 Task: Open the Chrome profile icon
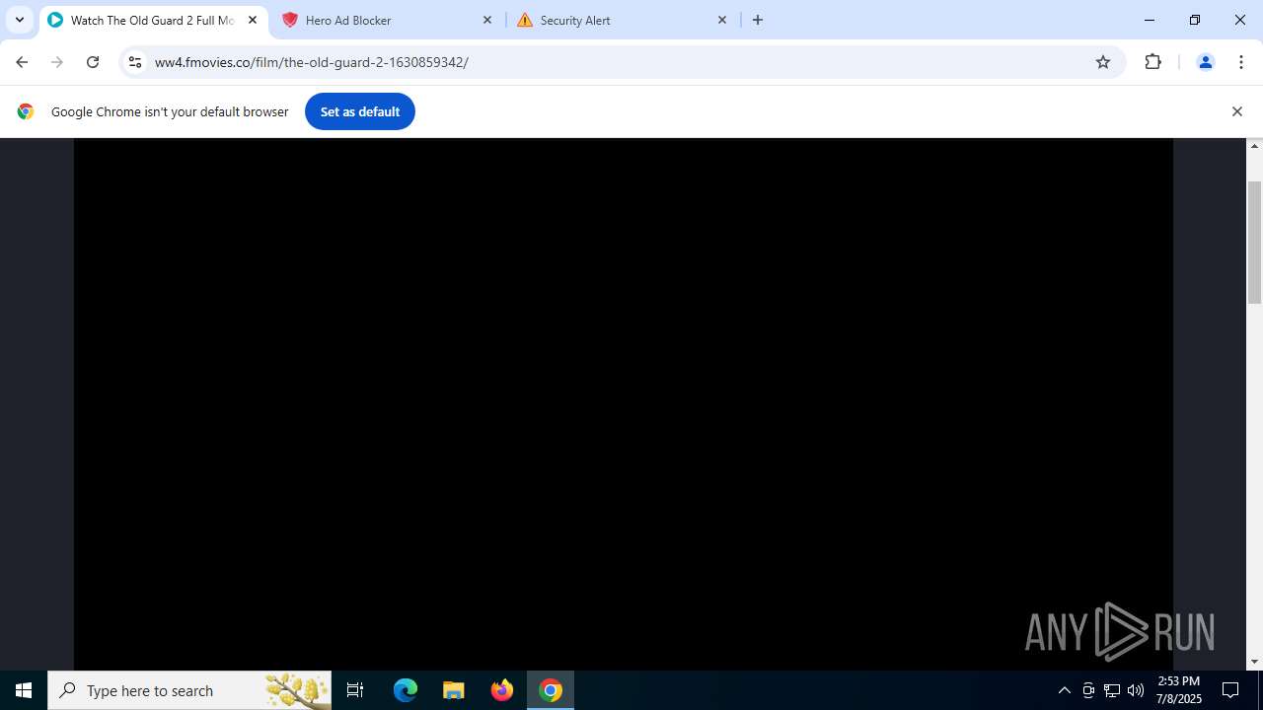click(x=1205, y=62)
